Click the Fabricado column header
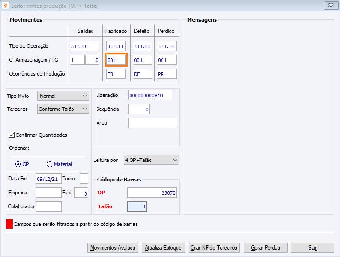The width and height of the screenshot is (340, 257). pyautogui.click(x=116, y=31)
